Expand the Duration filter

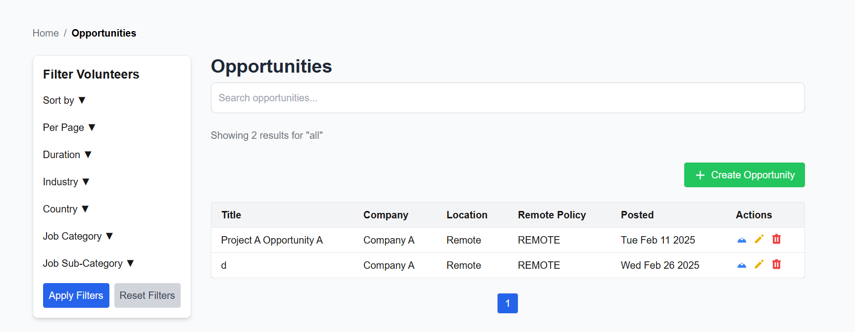(67, 155)
